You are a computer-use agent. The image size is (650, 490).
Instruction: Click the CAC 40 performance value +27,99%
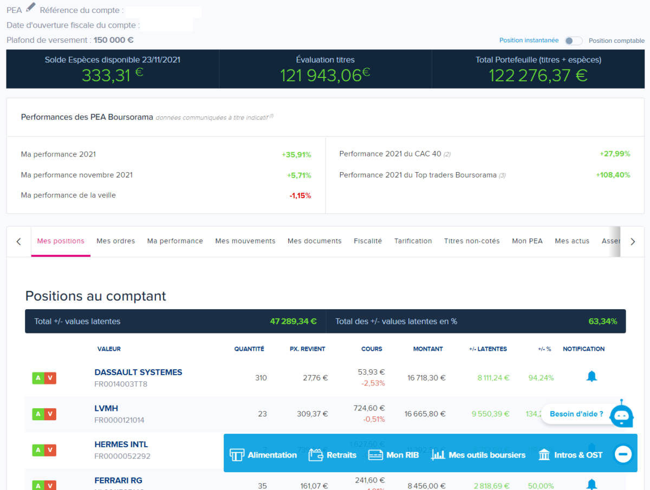pyautogui.click(x=615, y=154)
